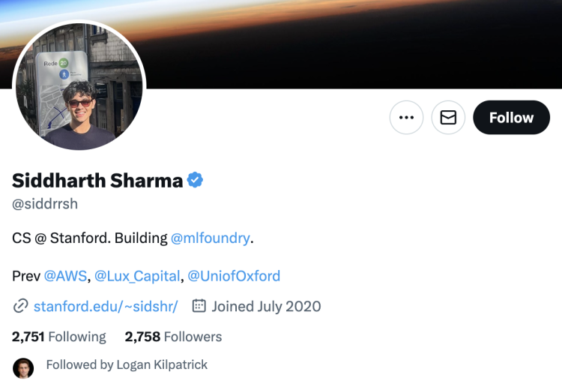
Task: Open the three-dots more options menu
Action: click(406, 118)
